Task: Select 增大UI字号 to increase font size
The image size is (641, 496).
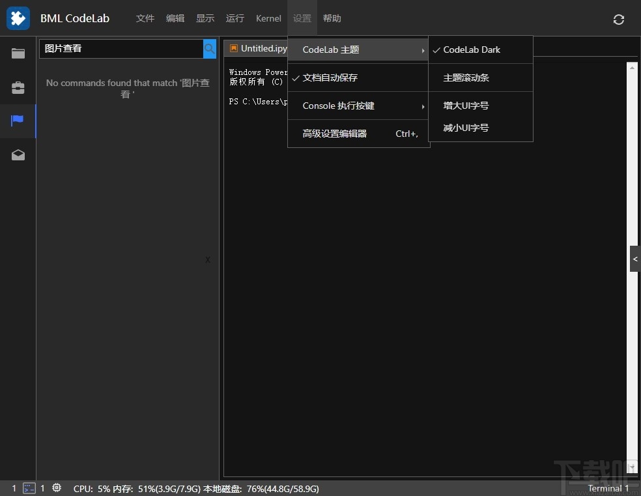Action: (x=465, y=105)
